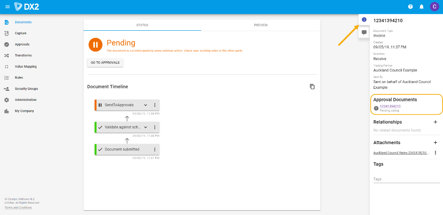Open approval document 12341394210 link
This screenshot has width=443, height=215.
(x=390, y=106)
